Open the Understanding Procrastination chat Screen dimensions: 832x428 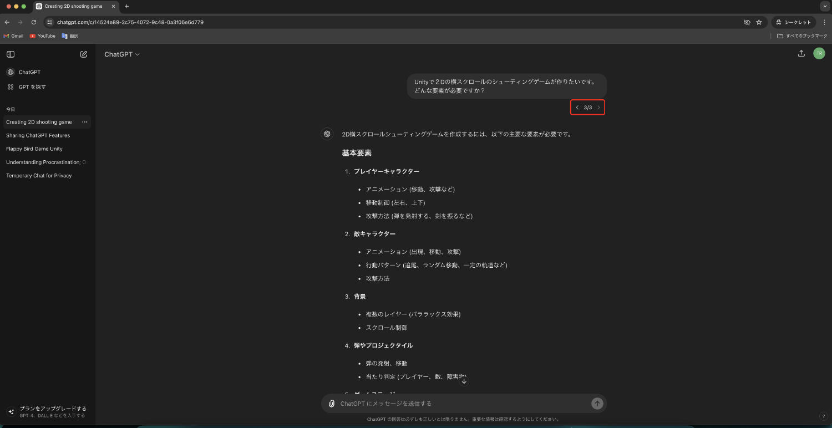pyautogui.click(x=47, y=162)
